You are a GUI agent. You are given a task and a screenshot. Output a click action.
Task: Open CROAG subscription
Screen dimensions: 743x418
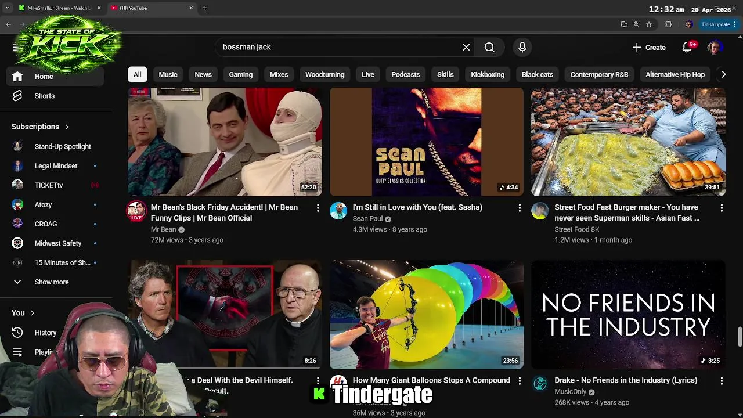pyautogui.click(x=56, y=224)
